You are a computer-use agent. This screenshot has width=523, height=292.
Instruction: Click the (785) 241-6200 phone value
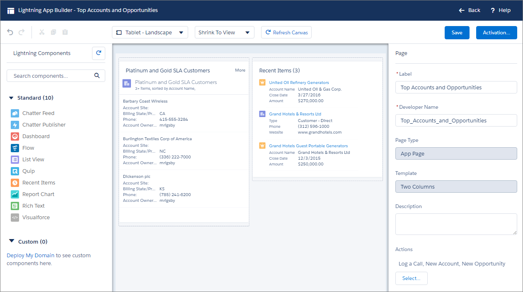pyautogui.click(x=175, y=195)
